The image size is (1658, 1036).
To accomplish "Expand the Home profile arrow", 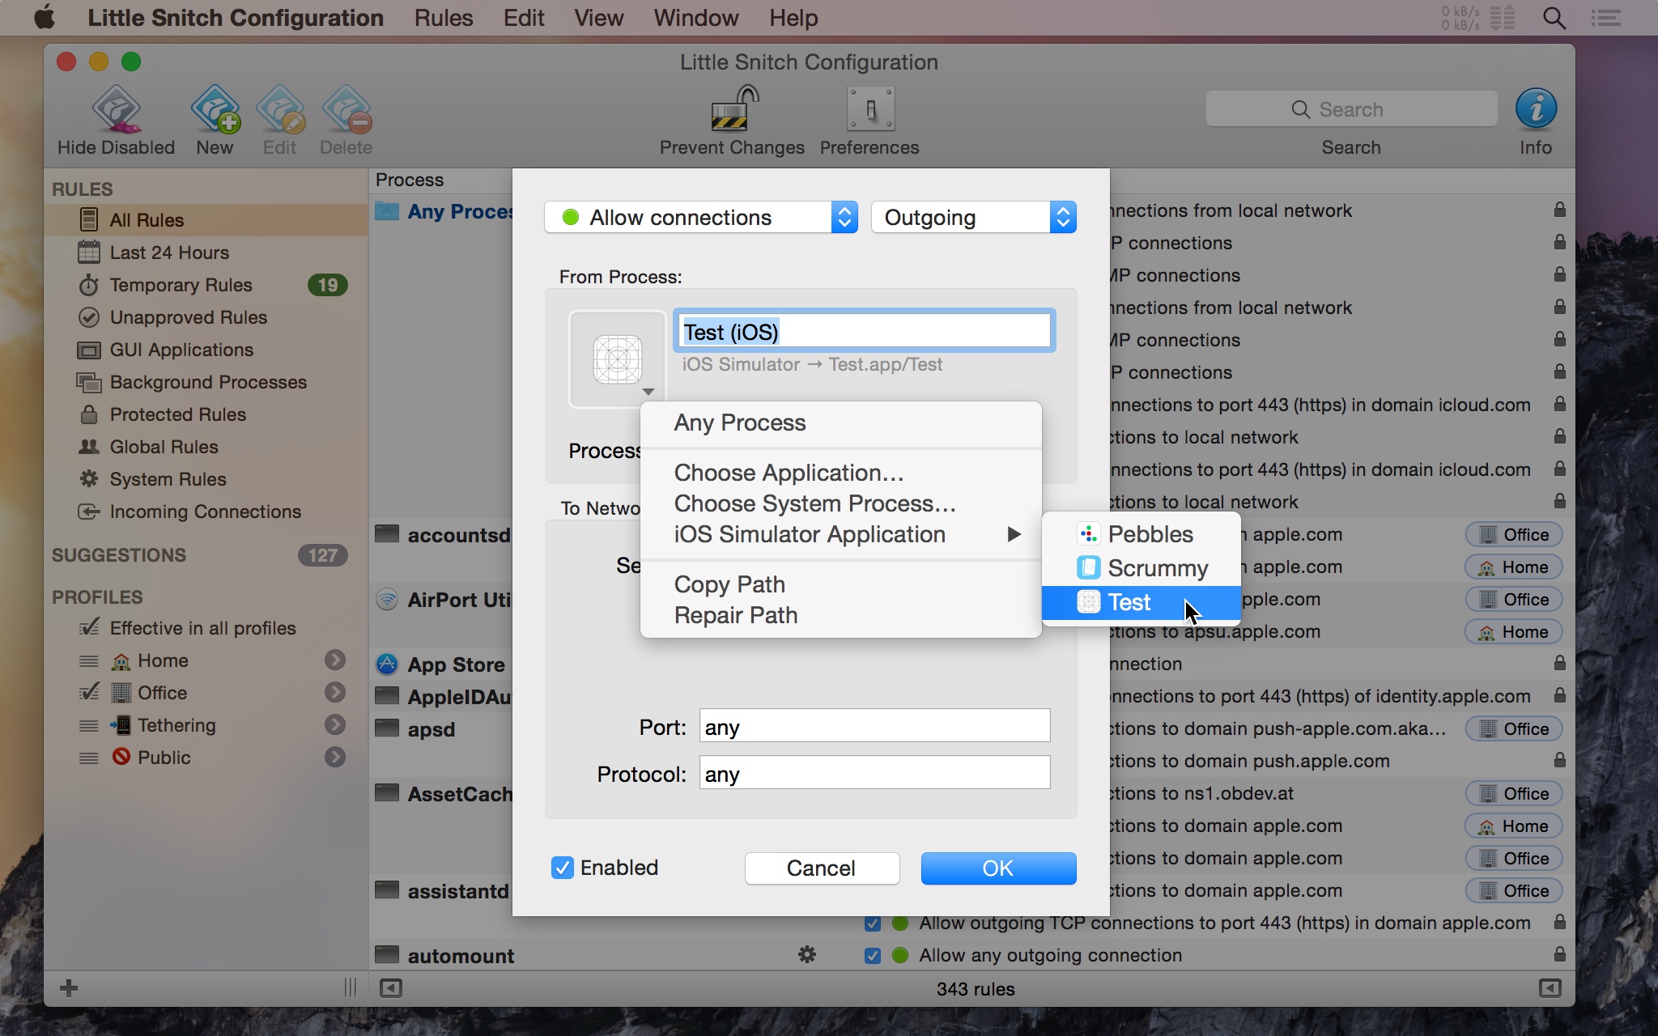I will (x=335, y=660).
